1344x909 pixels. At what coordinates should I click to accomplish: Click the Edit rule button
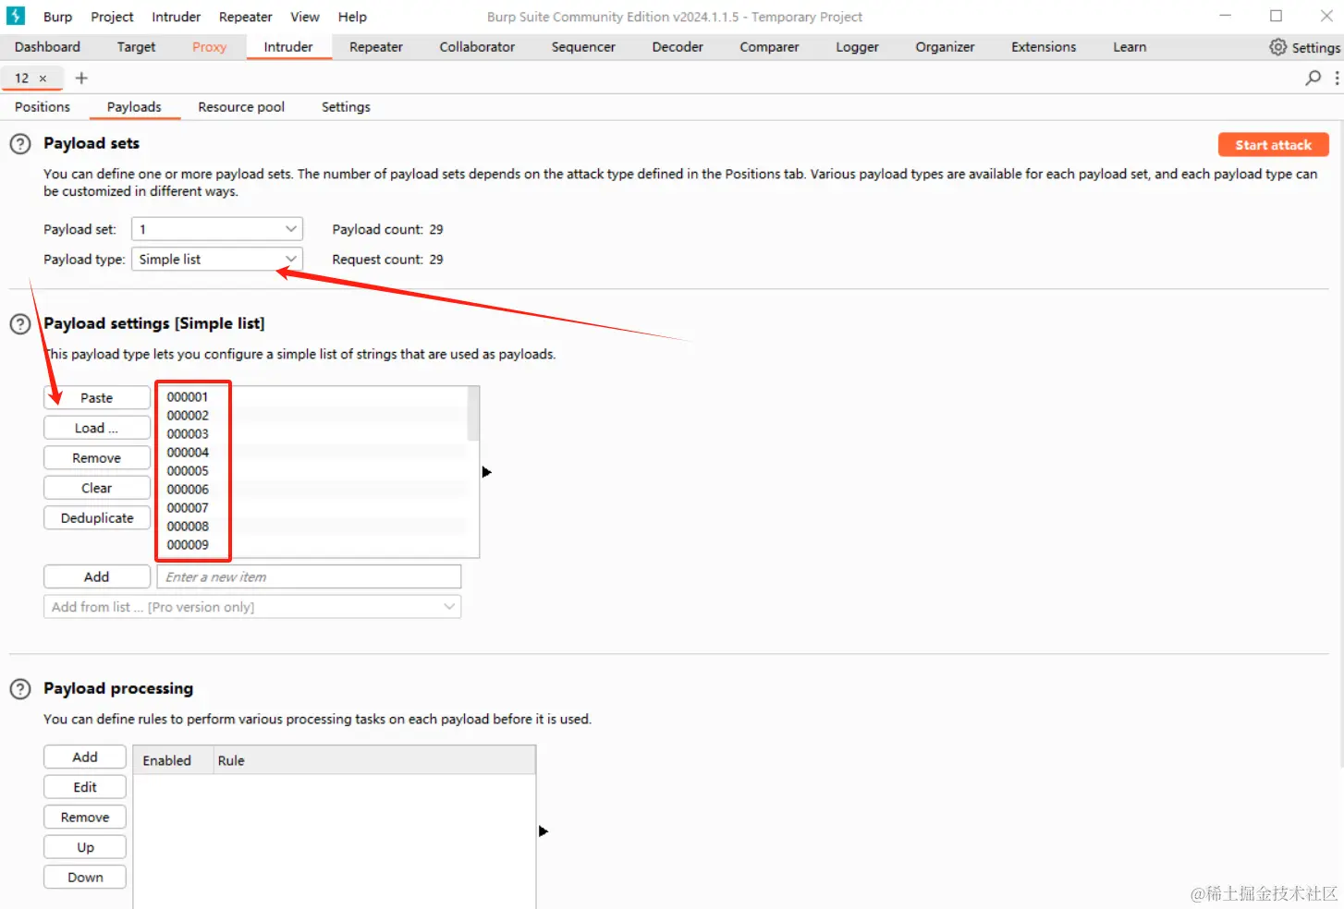[85, 787]
